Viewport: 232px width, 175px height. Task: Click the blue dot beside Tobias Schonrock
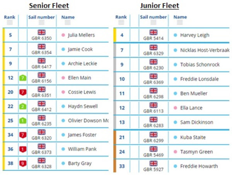tap(176, 65)
